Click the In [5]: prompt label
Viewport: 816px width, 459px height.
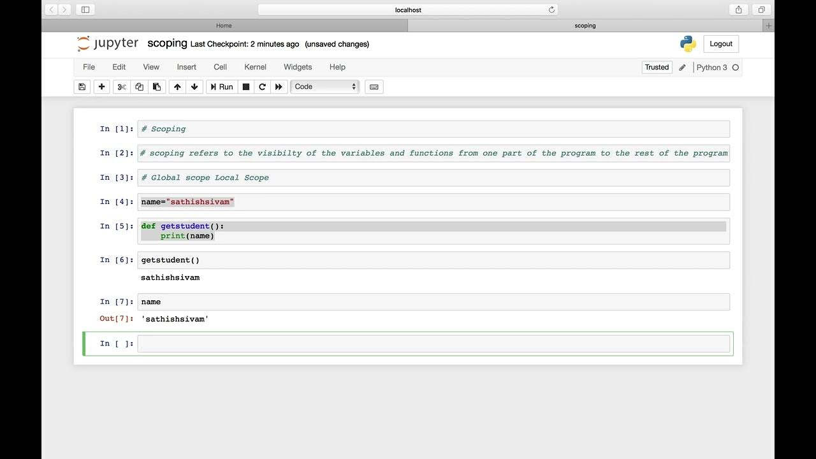point(117,226)
